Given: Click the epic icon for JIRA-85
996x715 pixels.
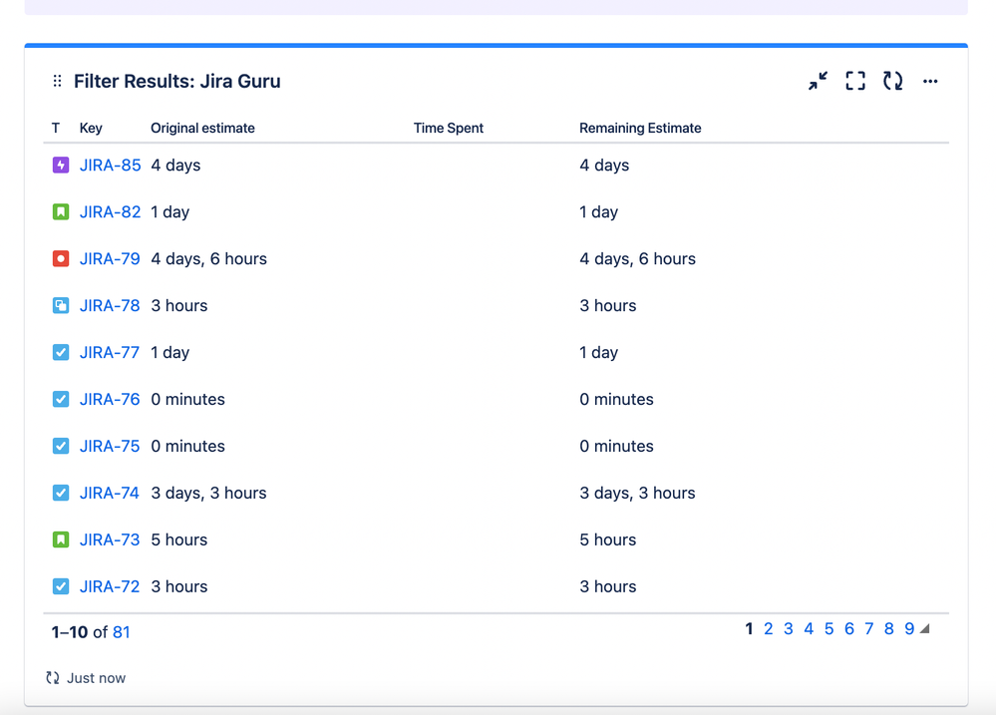Looking at the screenshot, I should click(61, 166).
